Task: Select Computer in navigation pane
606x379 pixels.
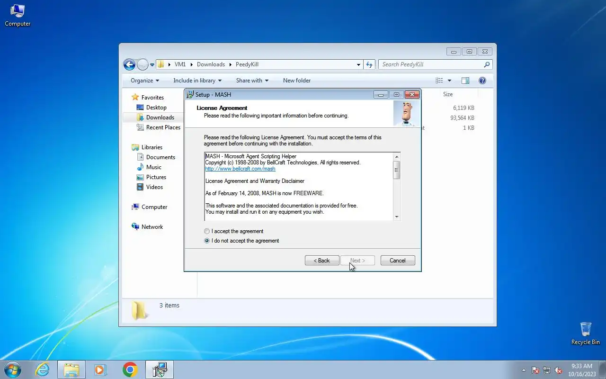Action: point(154,207)
